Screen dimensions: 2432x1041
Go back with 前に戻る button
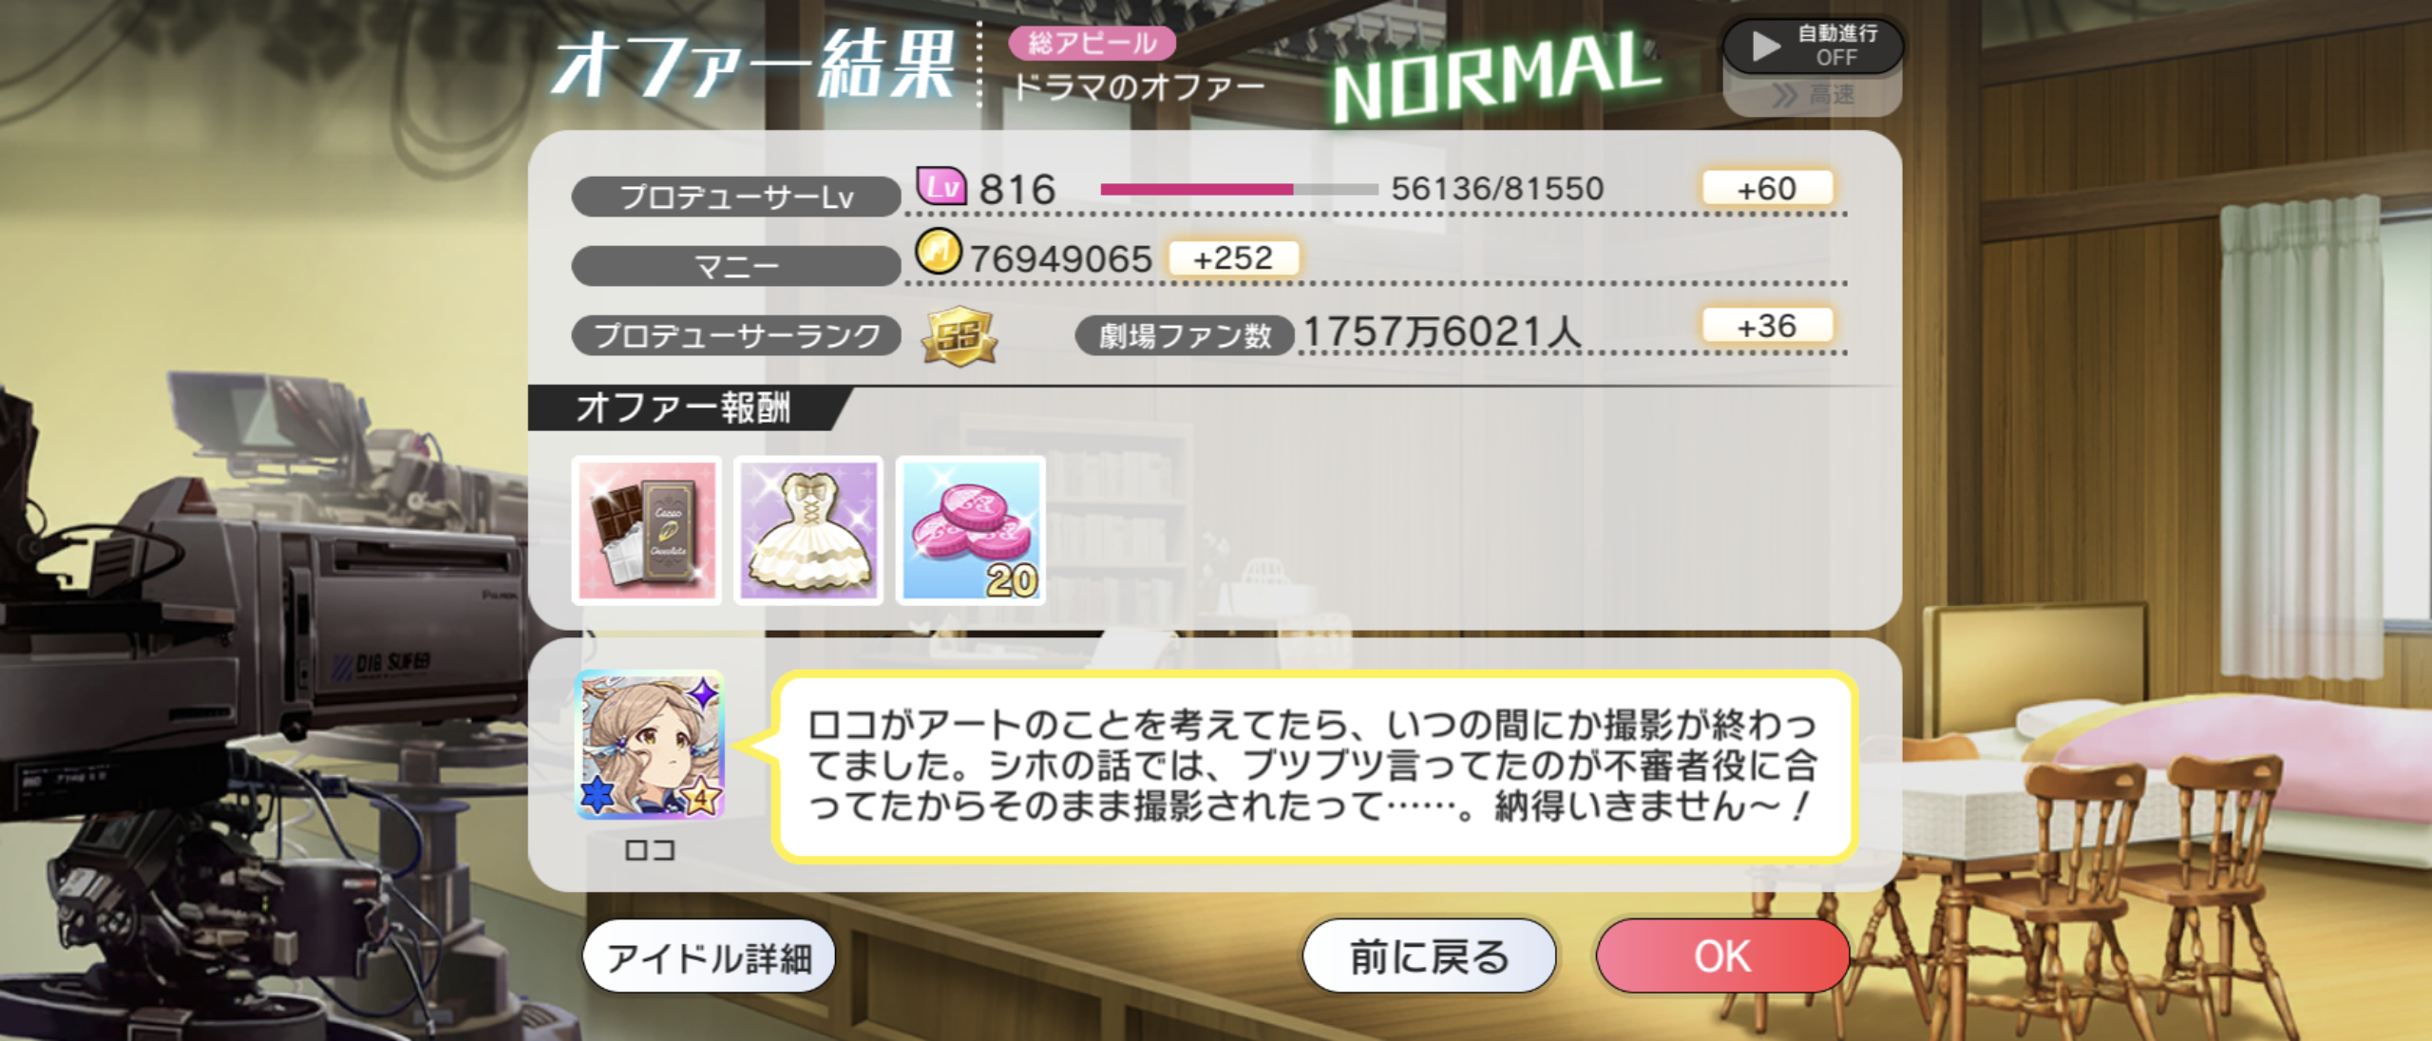pos(1429,956)
